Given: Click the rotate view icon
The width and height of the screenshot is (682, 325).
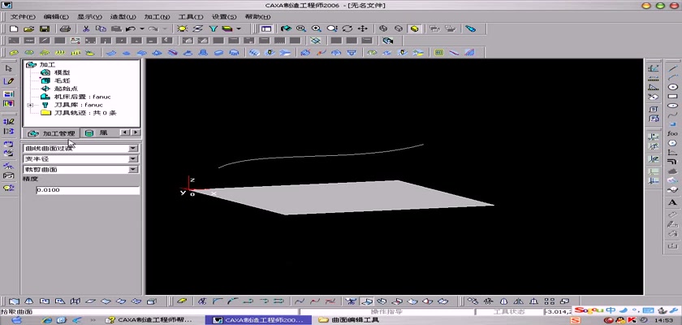Looking at the screenshot, I should pos(347,28).
